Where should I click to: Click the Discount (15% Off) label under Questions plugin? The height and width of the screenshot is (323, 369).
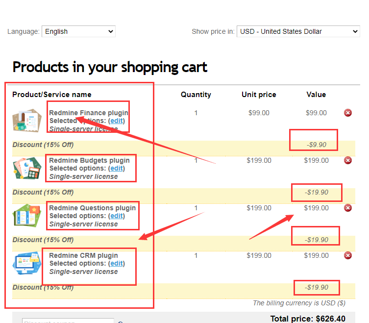(43, 240)
